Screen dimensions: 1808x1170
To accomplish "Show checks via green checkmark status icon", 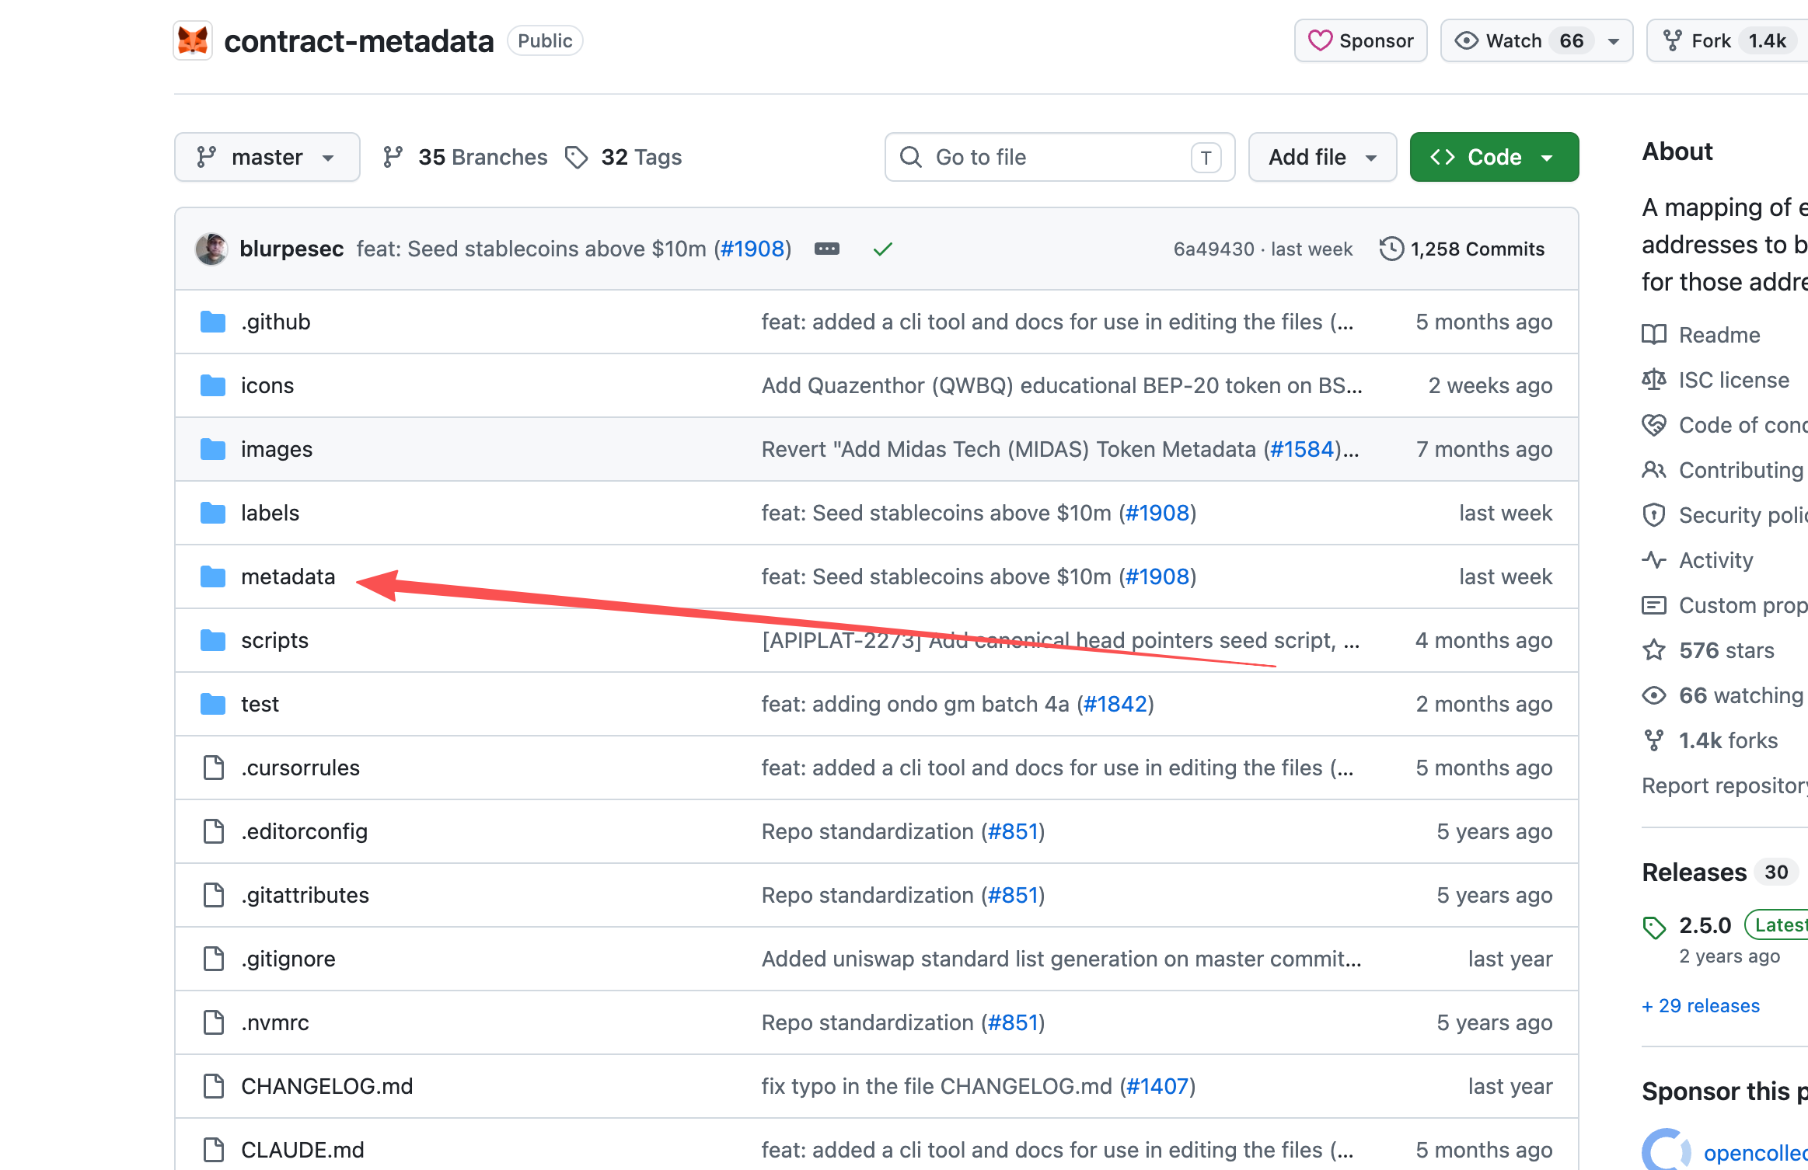I will 882,249.
